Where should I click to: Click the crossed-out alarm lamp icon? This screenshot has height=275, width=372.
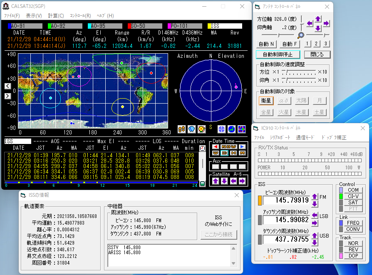[201, 129]
